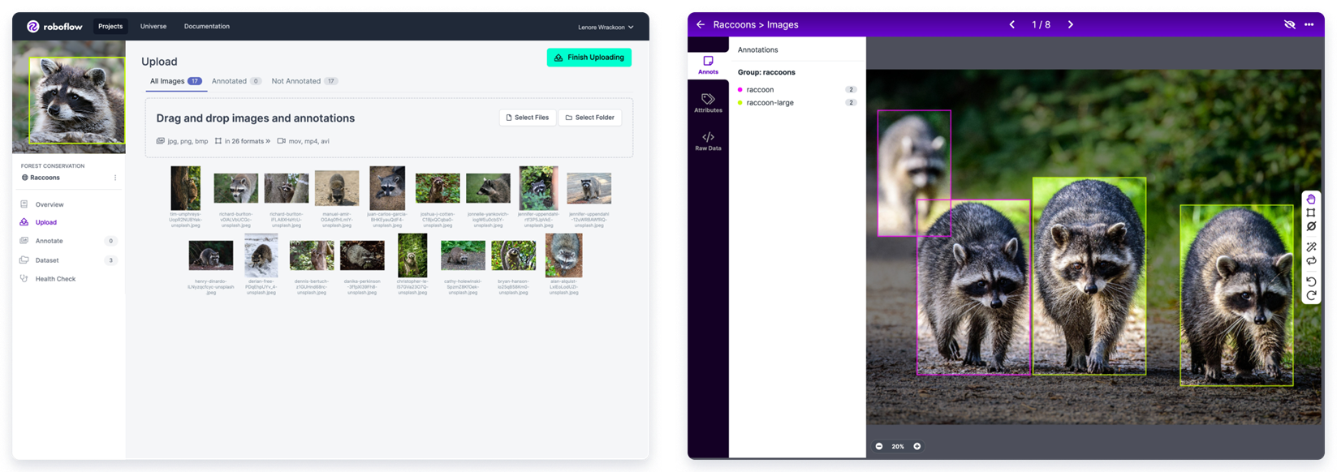
Task: Open the Lenore Wrackoon account dropdown
Action: pyautogui.click(x=606, y=27)
